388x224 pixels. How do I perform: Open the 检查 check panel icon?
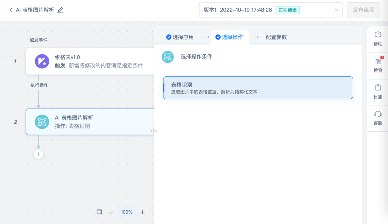378,61
